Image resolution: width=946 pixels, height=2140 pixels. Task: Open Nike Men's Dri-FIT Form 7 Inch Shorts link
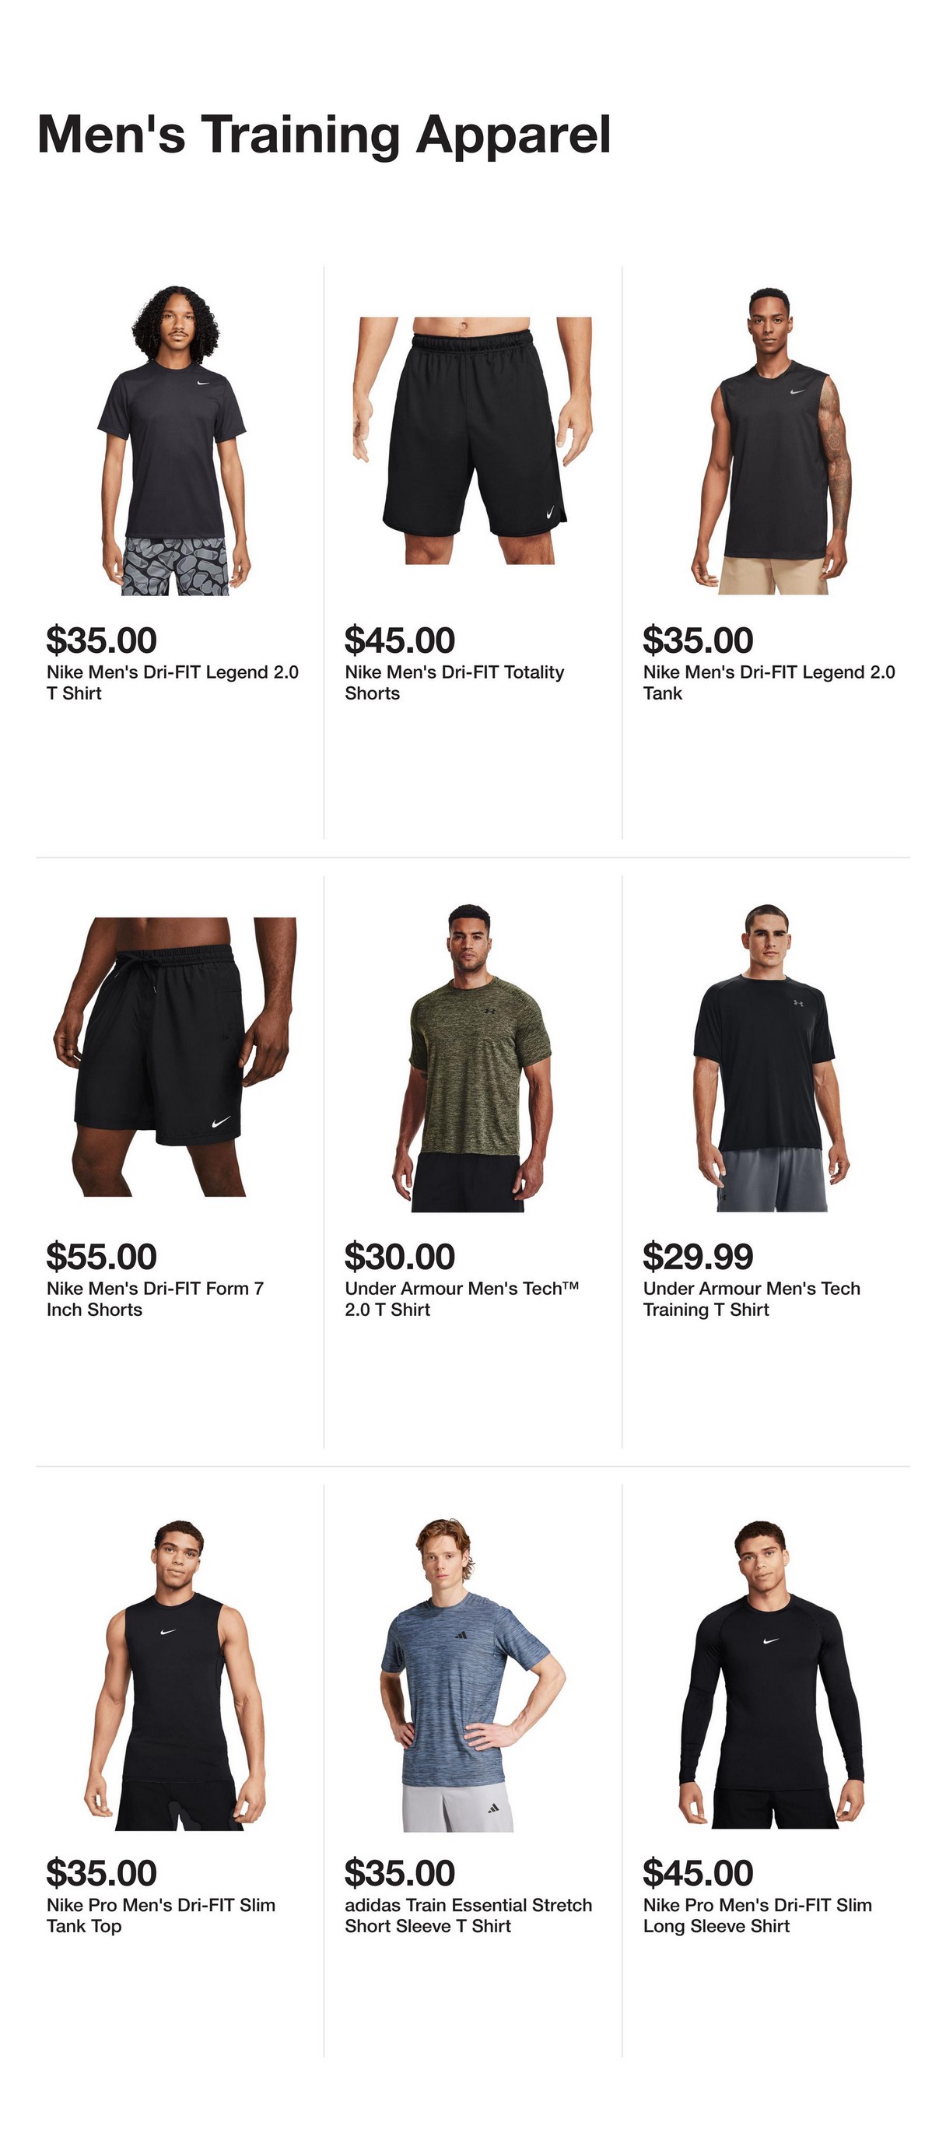point(156,1299)
